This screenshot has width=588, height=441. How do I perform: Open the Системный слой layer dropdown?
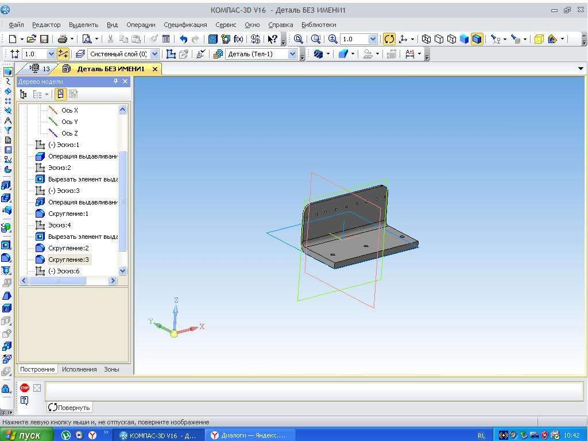[153, 54]
